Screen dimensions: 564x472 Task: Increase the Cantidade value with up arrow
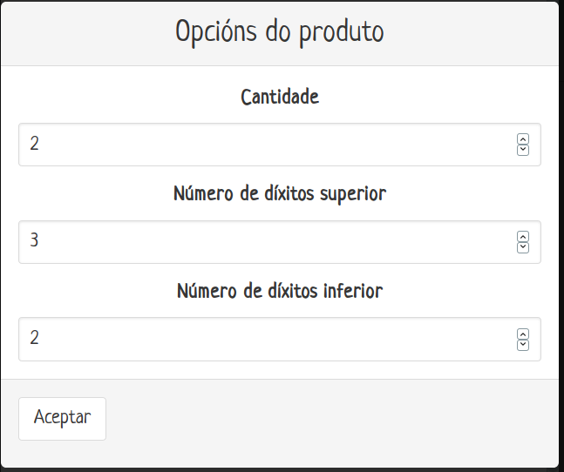coord(523,139)
